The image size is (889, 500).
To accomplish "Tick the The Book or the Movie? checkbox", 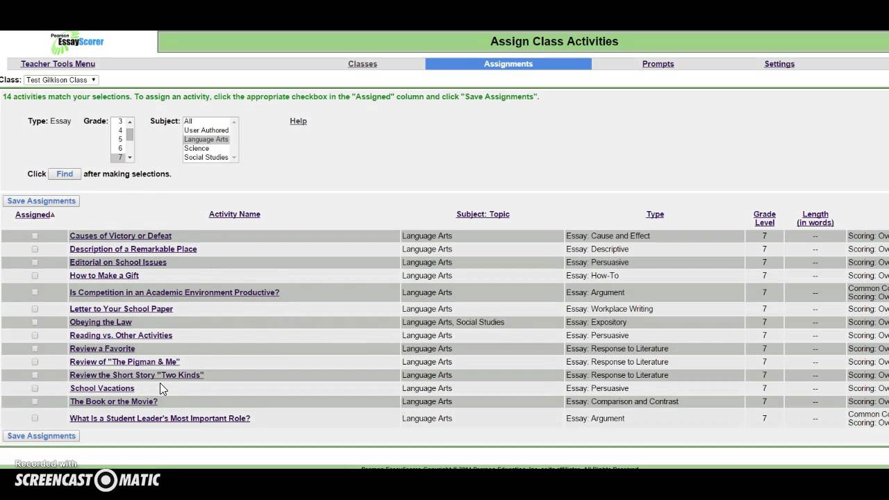I will [x=35, y=401].
